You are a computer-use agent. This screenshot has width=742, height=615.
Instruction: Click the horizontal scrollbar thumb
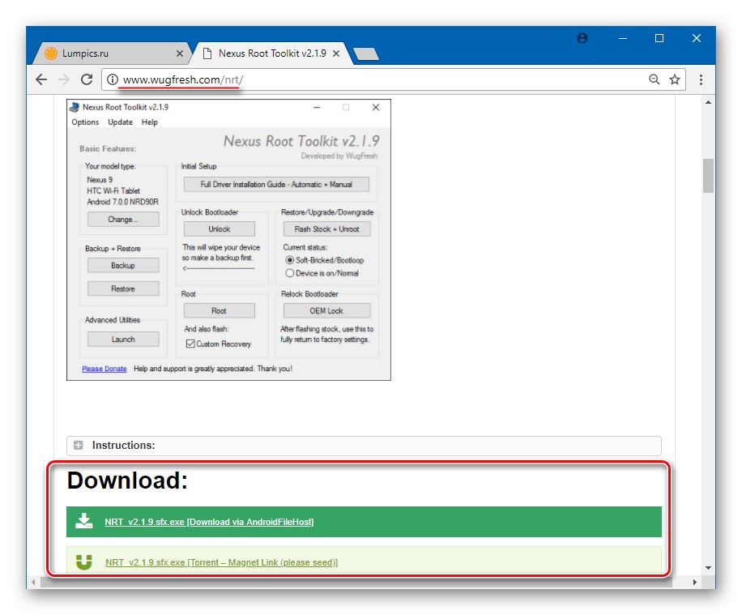pos(356,582)
